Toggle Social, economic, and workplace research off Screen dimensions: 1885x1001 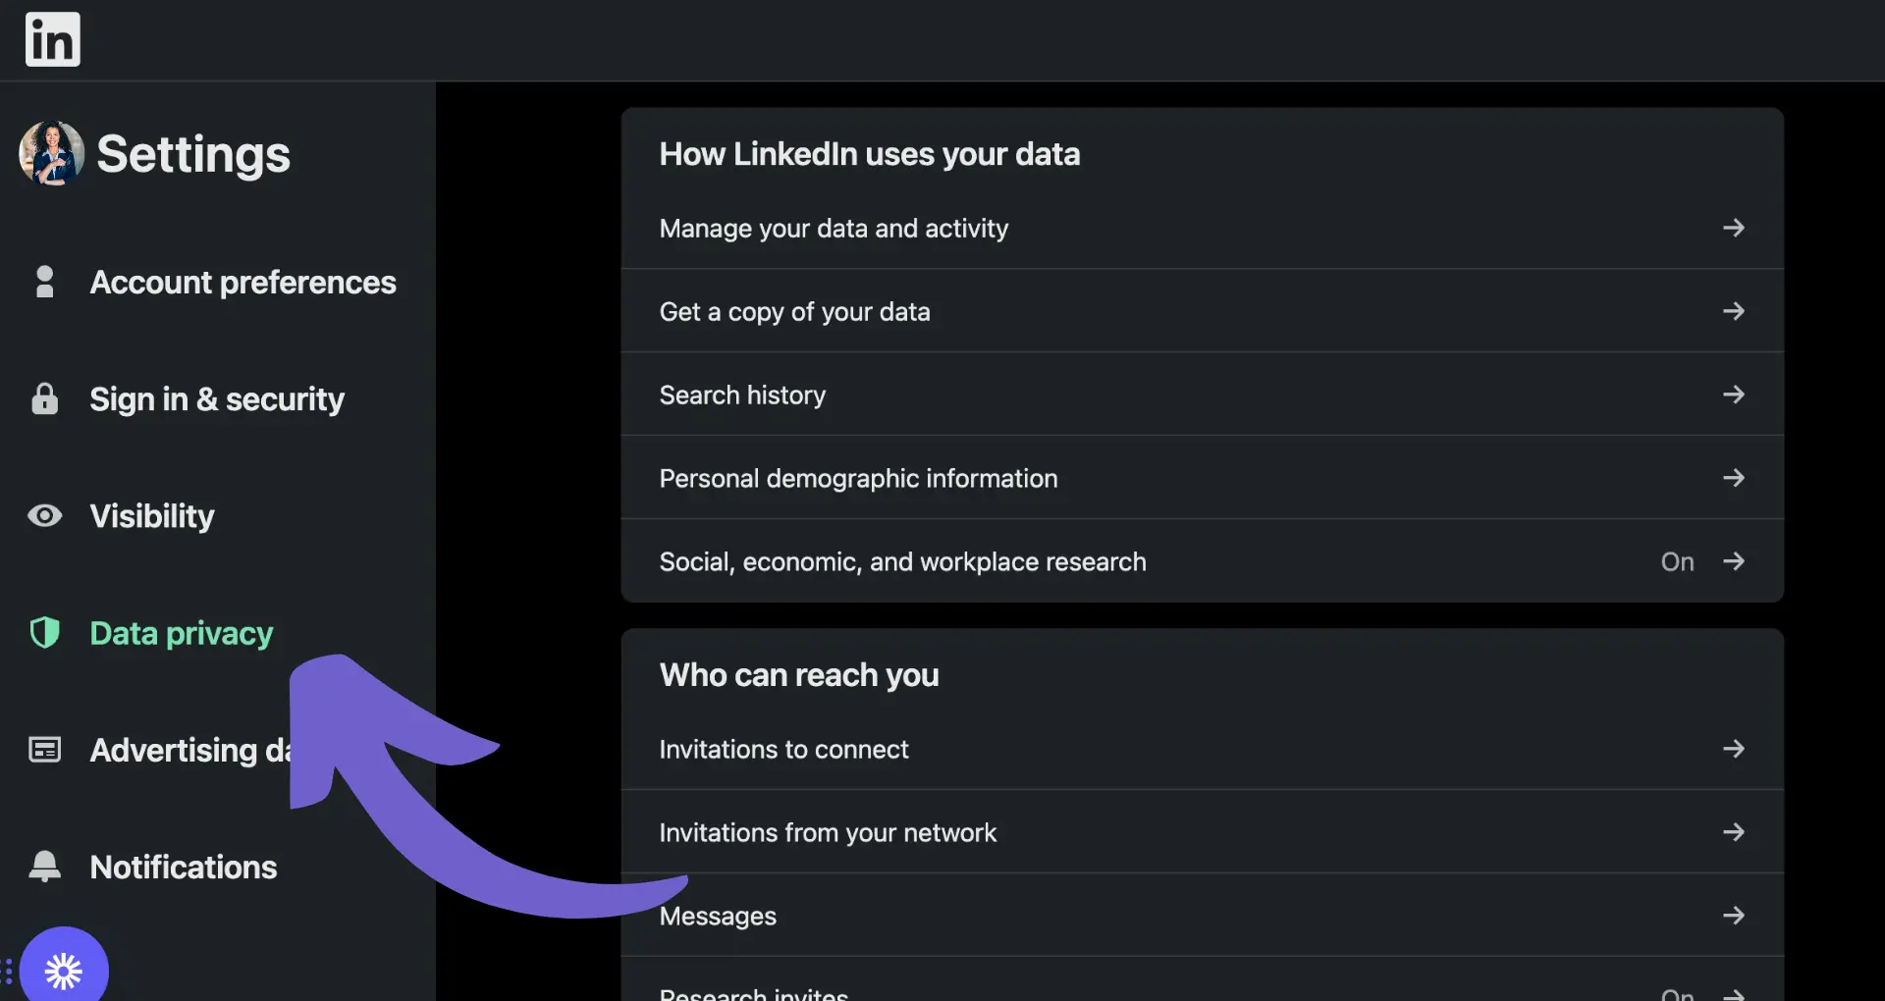1677,561
